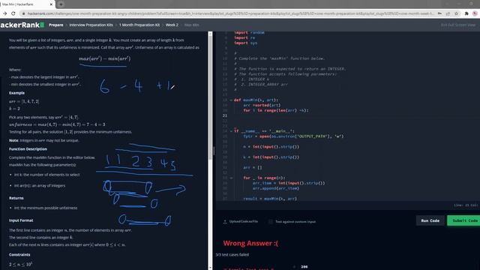Open the 1 Month Preparation Kit breadcrumb
The image size is (480, 270).
139,25
